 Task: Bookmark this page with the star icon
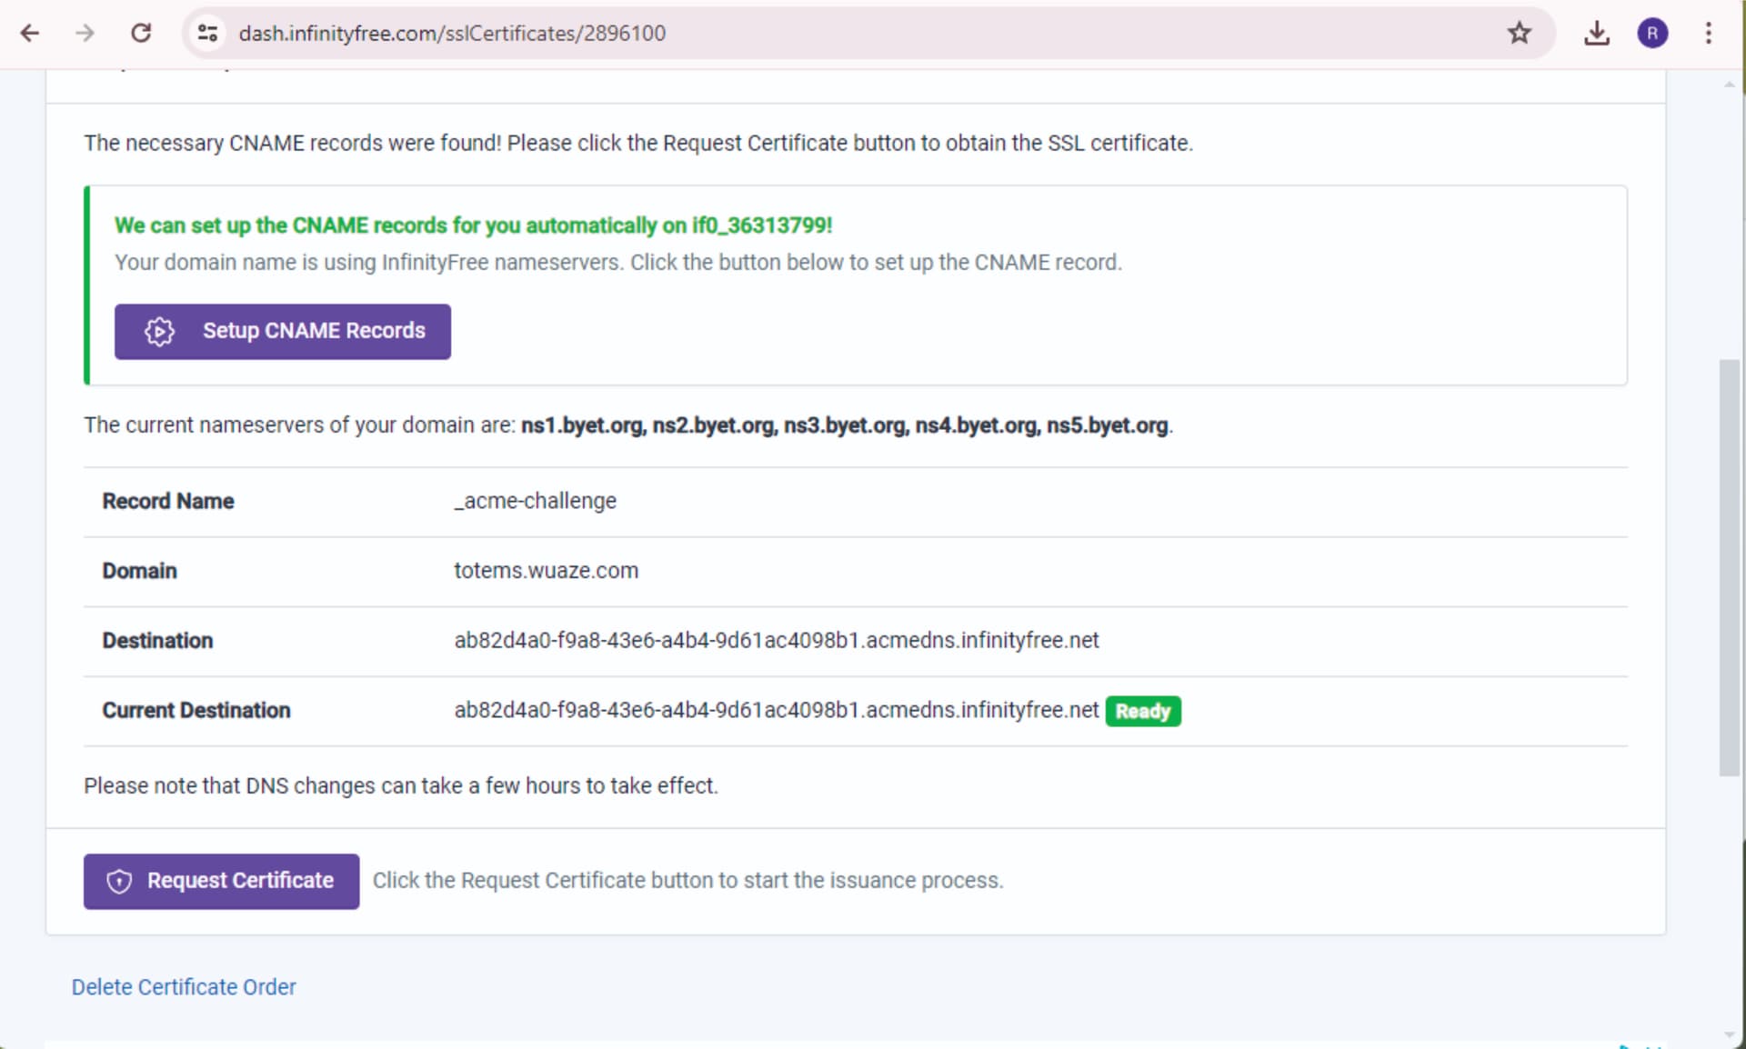click(x=1519, y=34)
